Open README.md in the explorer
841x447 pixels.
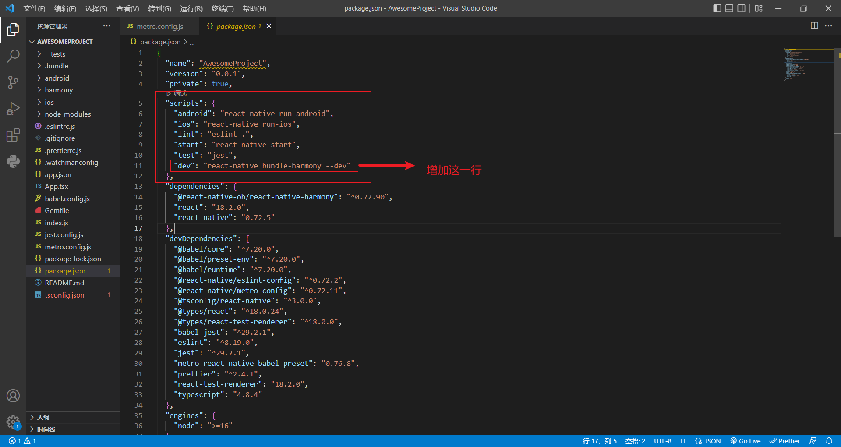[73, 283]
